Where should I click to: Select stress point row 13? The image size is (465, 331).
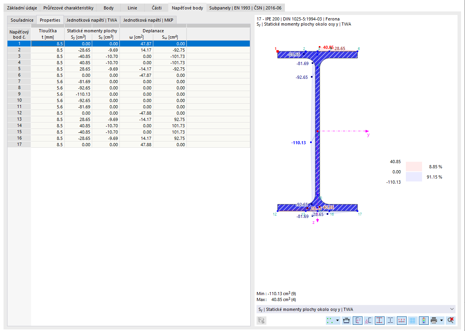(x=129, y=119)
